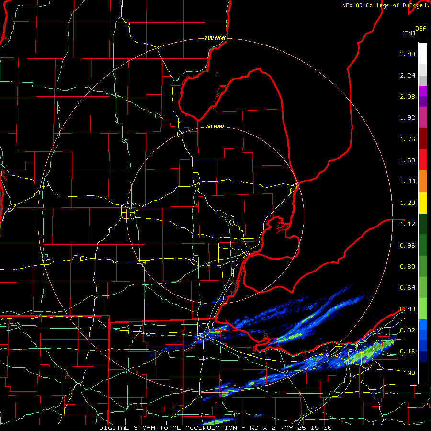431x431 pixels.
Task: Click the 0.16 legend value
Action: [408, 352]
